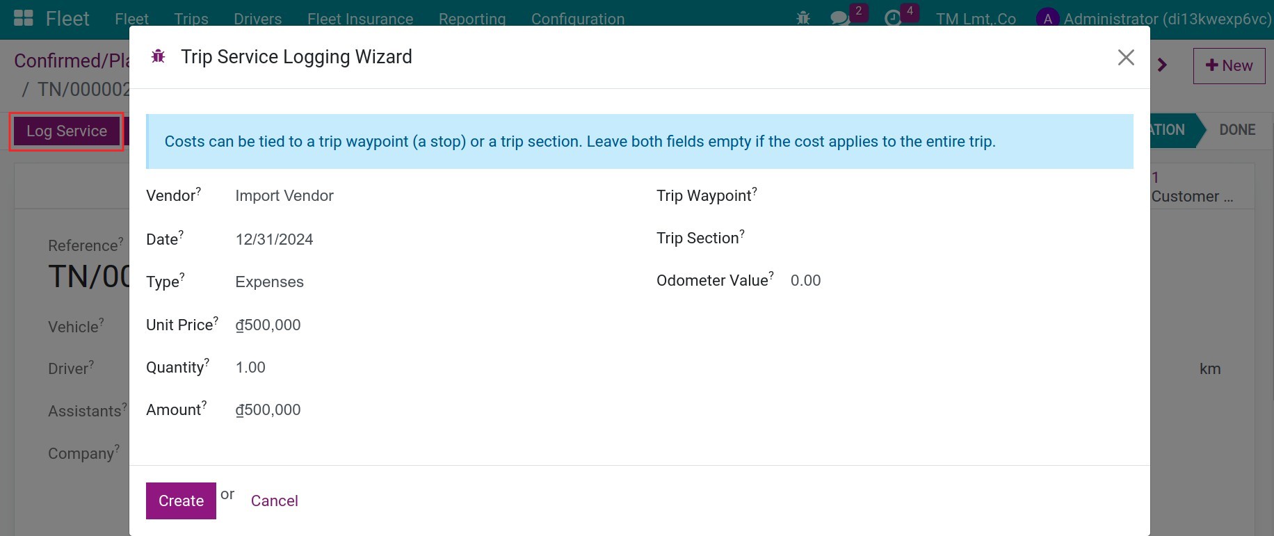Screen dimensions: 1274x536
Task: Go to next record with chevron arrow
Action: point(1162,65)
